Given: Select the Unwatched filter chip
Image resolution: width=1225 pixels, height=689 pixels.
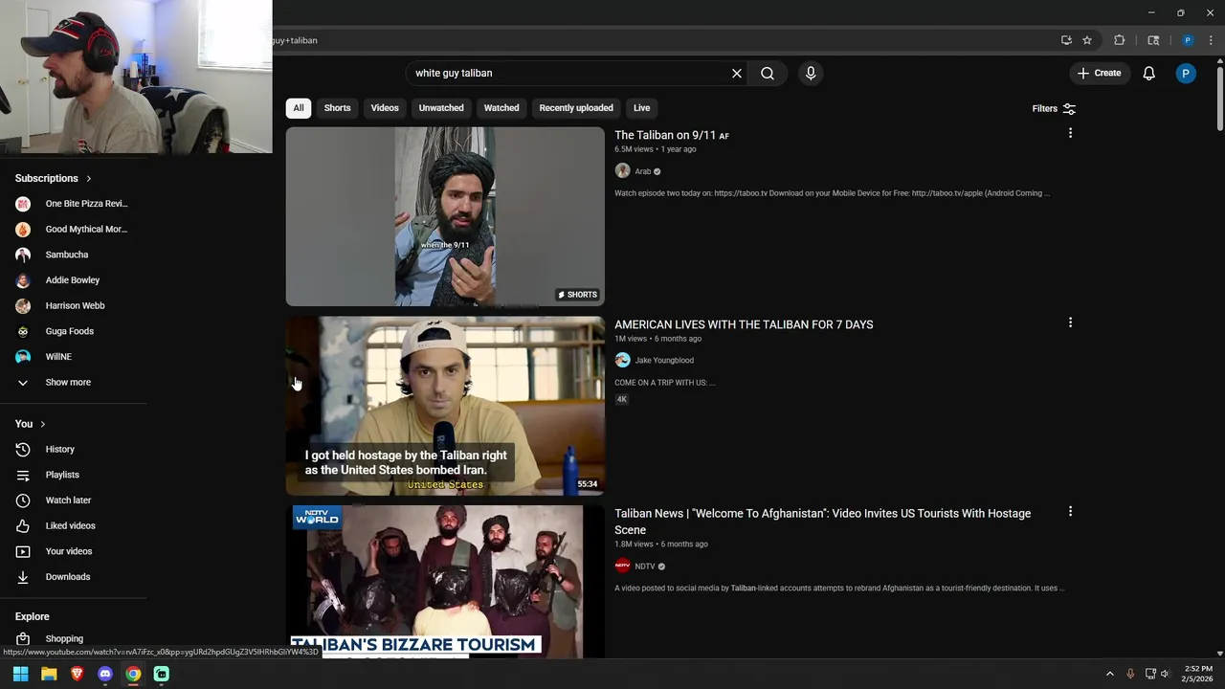Looking at the screenshot, I should click(x=441, y=108).
